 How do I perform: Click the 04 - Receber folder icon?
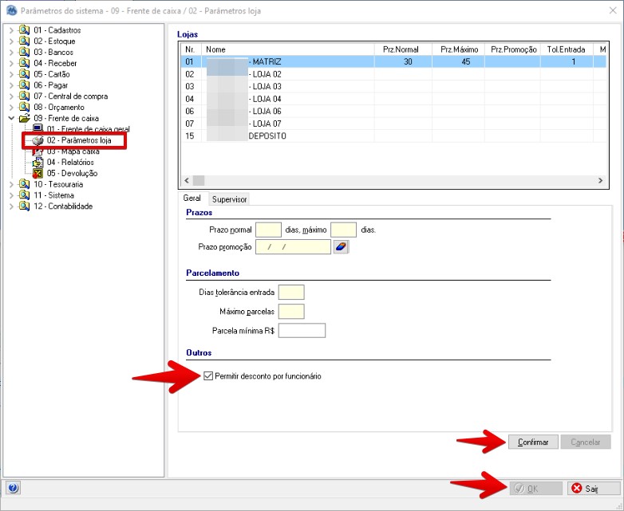point(24,63)
